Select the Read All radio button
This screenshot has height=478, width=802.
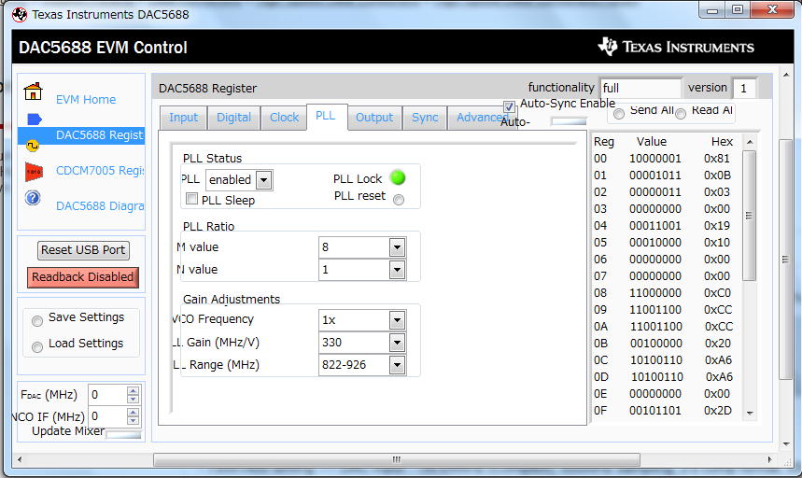pos(681,114)
